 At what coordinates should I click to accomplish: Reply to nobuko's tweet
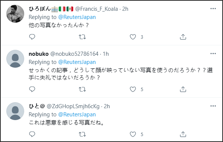32,89
